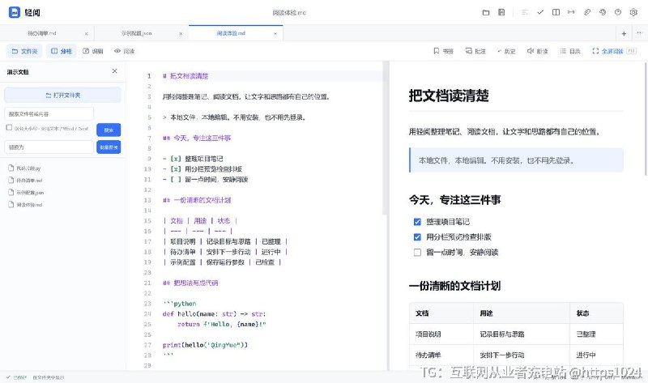Close the 待办清单.md tab
The width and height of the screenshot is (648, 383).
pyautogui.click(x=86, y=33)
